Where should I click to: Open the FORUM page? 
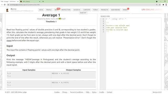95,10
